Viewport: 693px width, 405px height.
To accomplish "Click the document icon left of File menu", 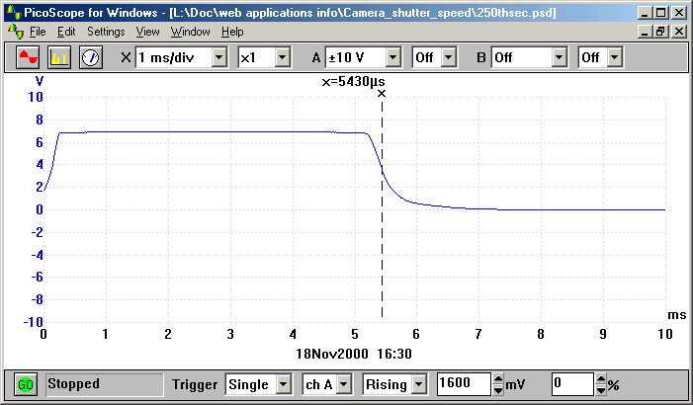I will point(14,32).
